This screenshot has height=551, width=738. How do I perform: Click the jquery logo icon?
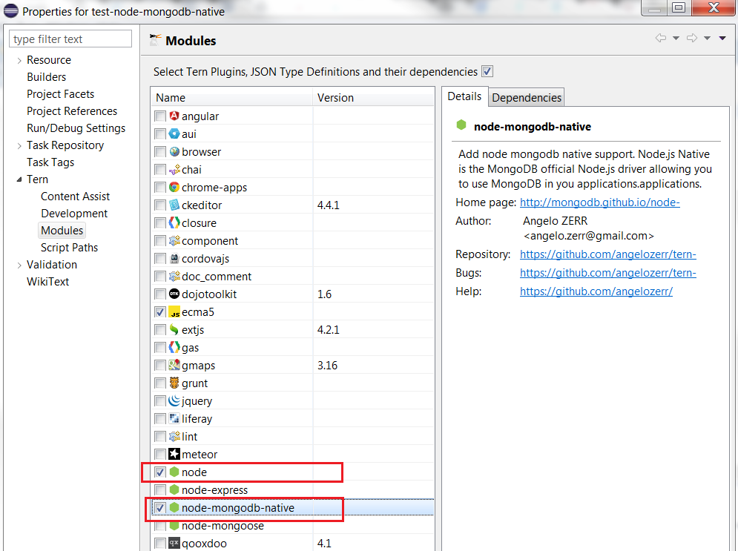[176, 400]
